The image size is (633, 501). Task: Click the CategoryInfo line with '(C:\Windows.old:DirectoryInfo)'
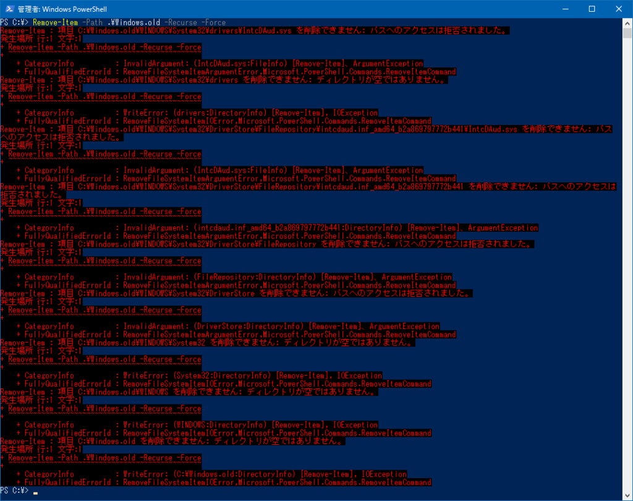coord(211,474)
